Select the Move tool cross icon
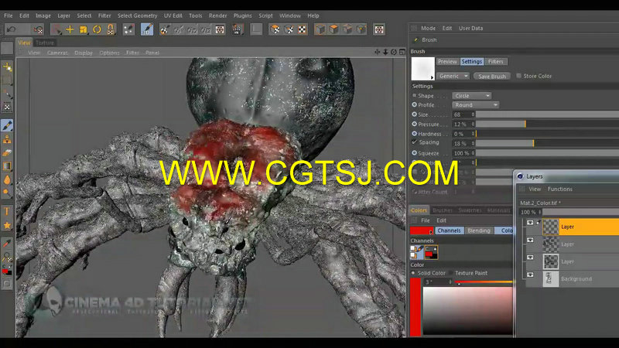The image size is (619, 348). (x=70, y=29)
